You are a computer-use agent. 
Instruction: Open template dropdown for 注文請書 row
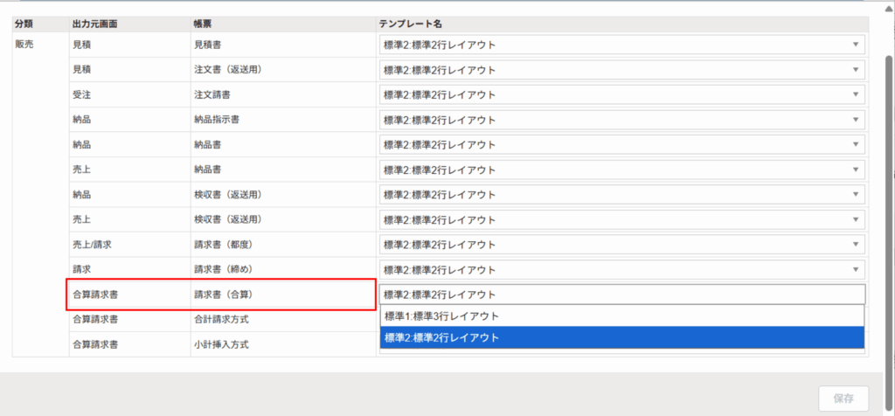point(622,94)
